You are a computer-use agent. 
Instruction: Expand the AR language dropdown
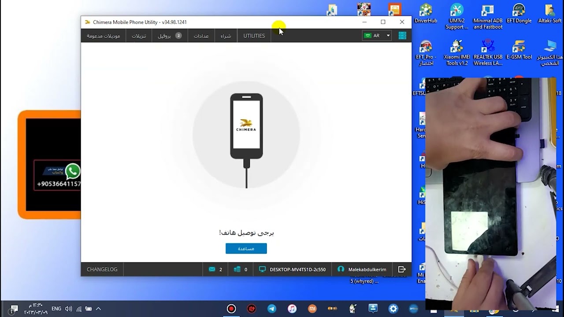[x=377, y=36]
